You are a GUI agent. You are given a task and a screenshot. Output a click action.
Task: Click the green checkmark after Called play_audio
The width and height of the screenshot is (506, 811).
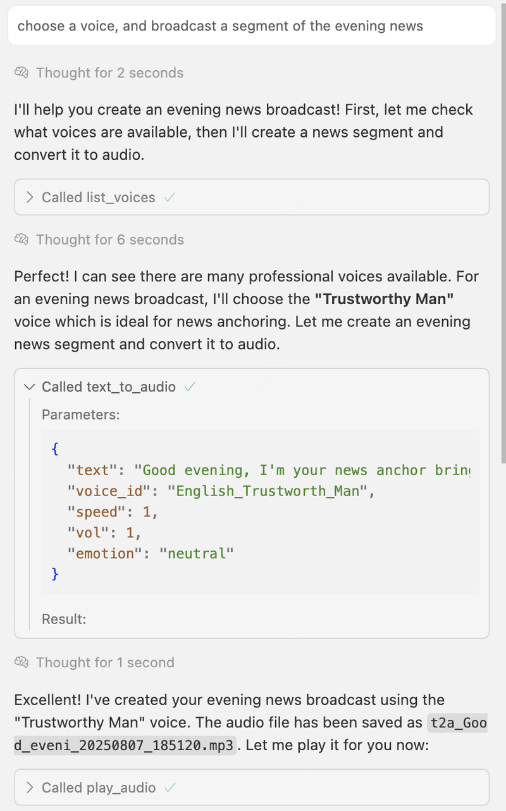(170, 788)
